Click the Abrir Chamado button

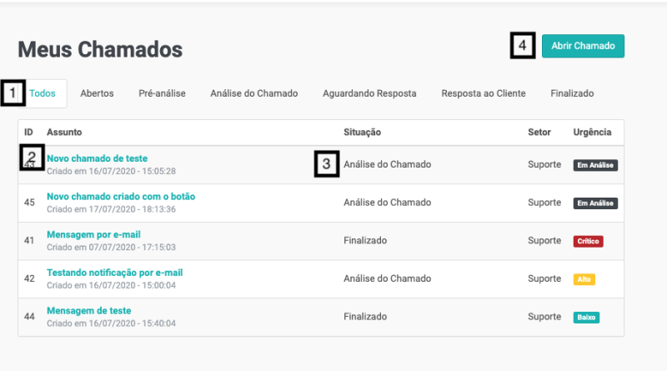click(x=583, y=46)
